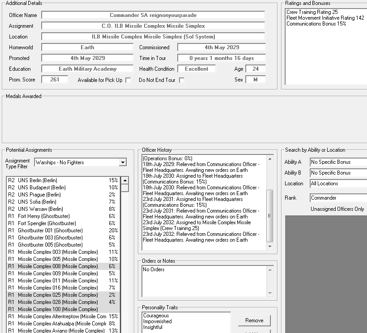Click the Orders or Notes scroll down arrow
Image resolution: width=367 pixels, height=333 pixels.
[270, 293]
